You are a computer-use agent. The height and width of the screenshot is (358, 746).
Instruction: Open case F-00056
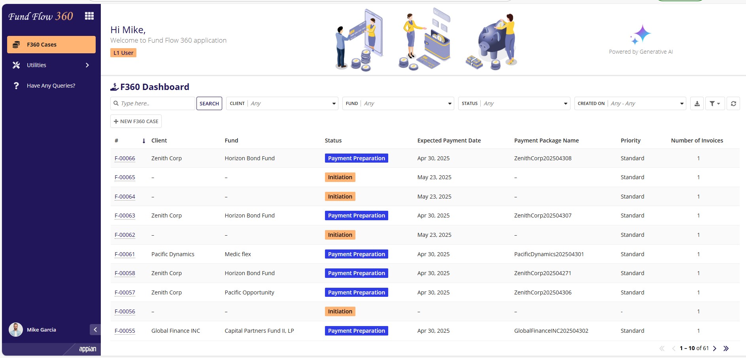pyautogui.click(x=125, y=311)
